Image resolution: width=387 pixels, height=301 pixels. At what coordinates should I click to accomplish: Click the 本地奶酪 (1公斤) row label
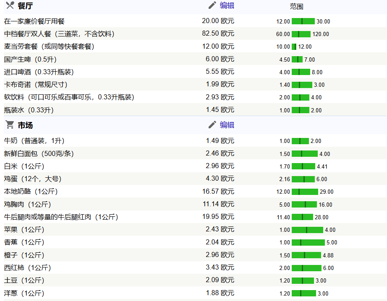pos(31,192)
